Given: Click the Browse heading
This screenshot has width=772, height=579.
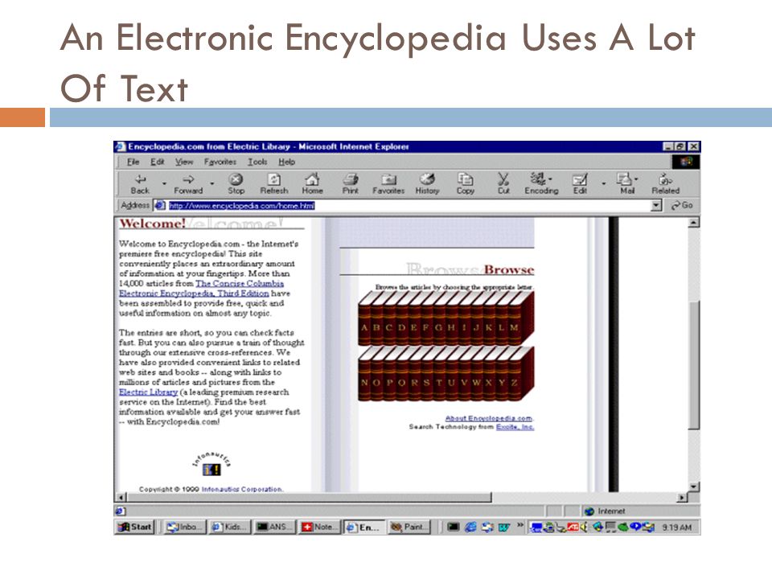Looking at the screenshot, I should pyautogui.click(x=508, y=269).
